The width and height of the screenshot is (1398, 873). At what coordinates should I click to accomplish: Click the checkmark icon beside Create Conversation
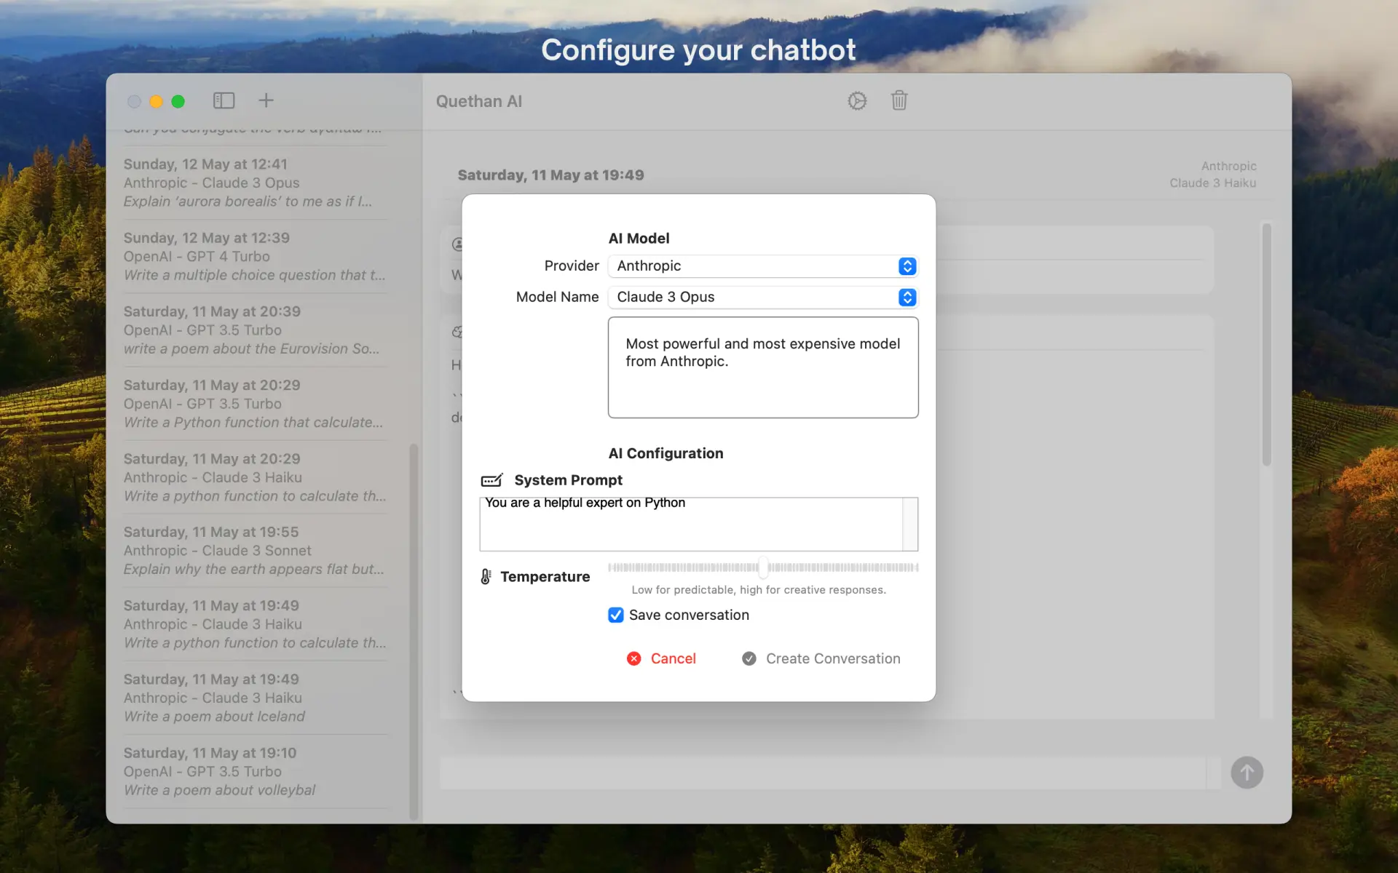click(749, 658)
